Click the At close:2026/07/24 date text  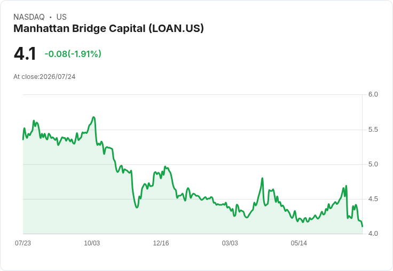44,77
